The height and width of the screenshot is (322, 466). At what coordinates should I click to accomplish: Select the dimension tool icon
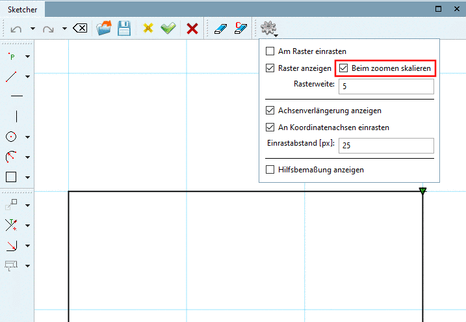(11, 265)
